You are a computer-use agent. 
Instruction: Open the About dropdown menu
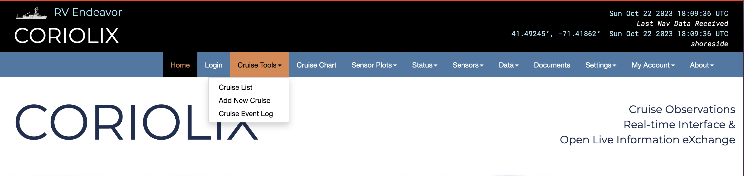point(701,65)
